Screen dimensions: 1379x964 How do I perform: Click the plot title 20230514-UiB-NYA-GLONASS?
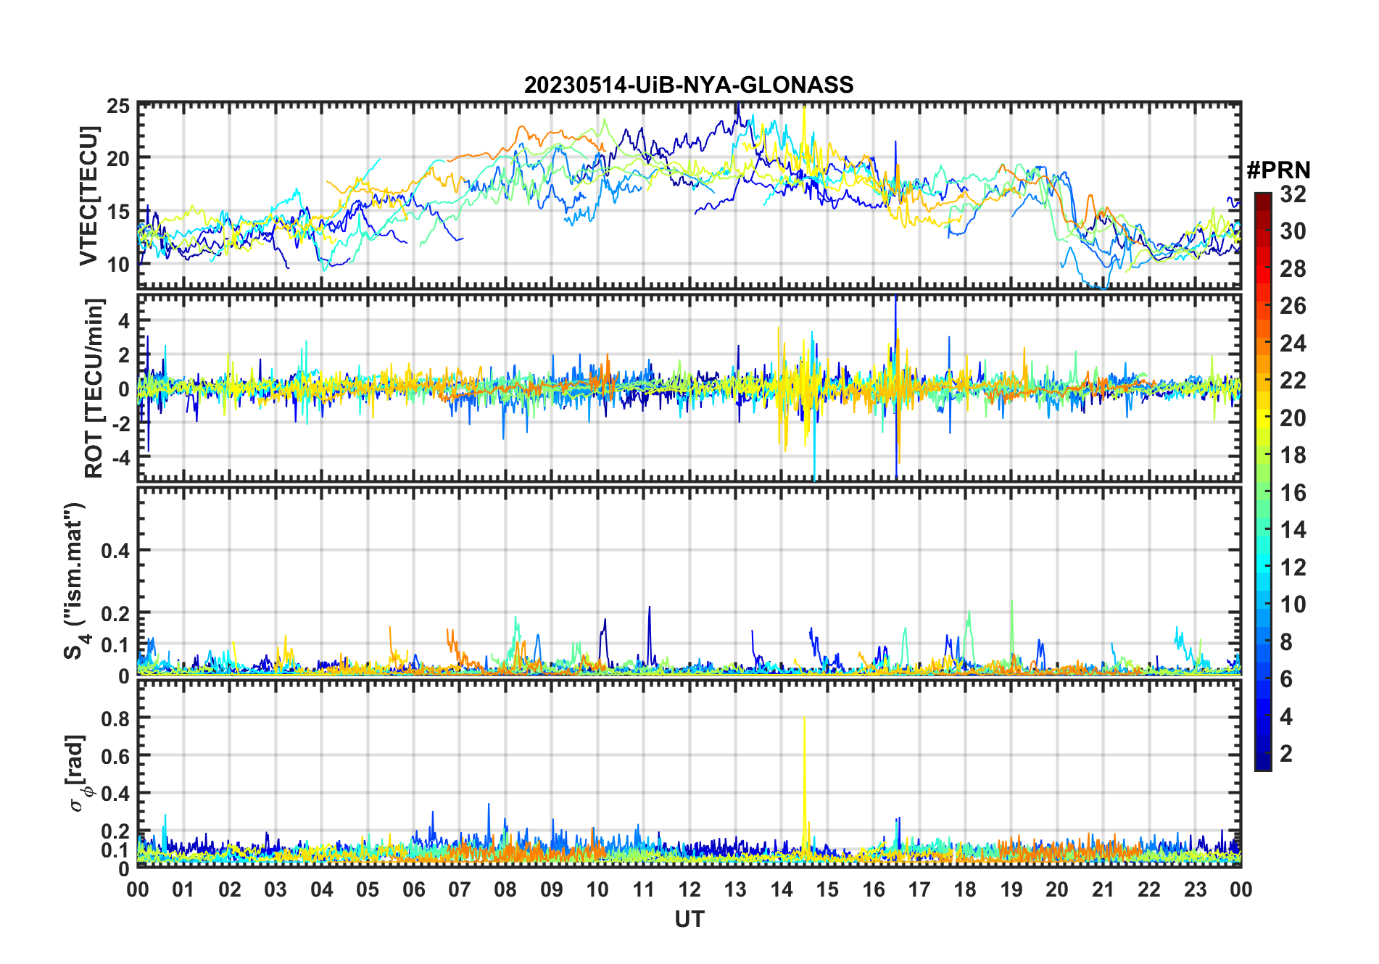click(689, 86)
